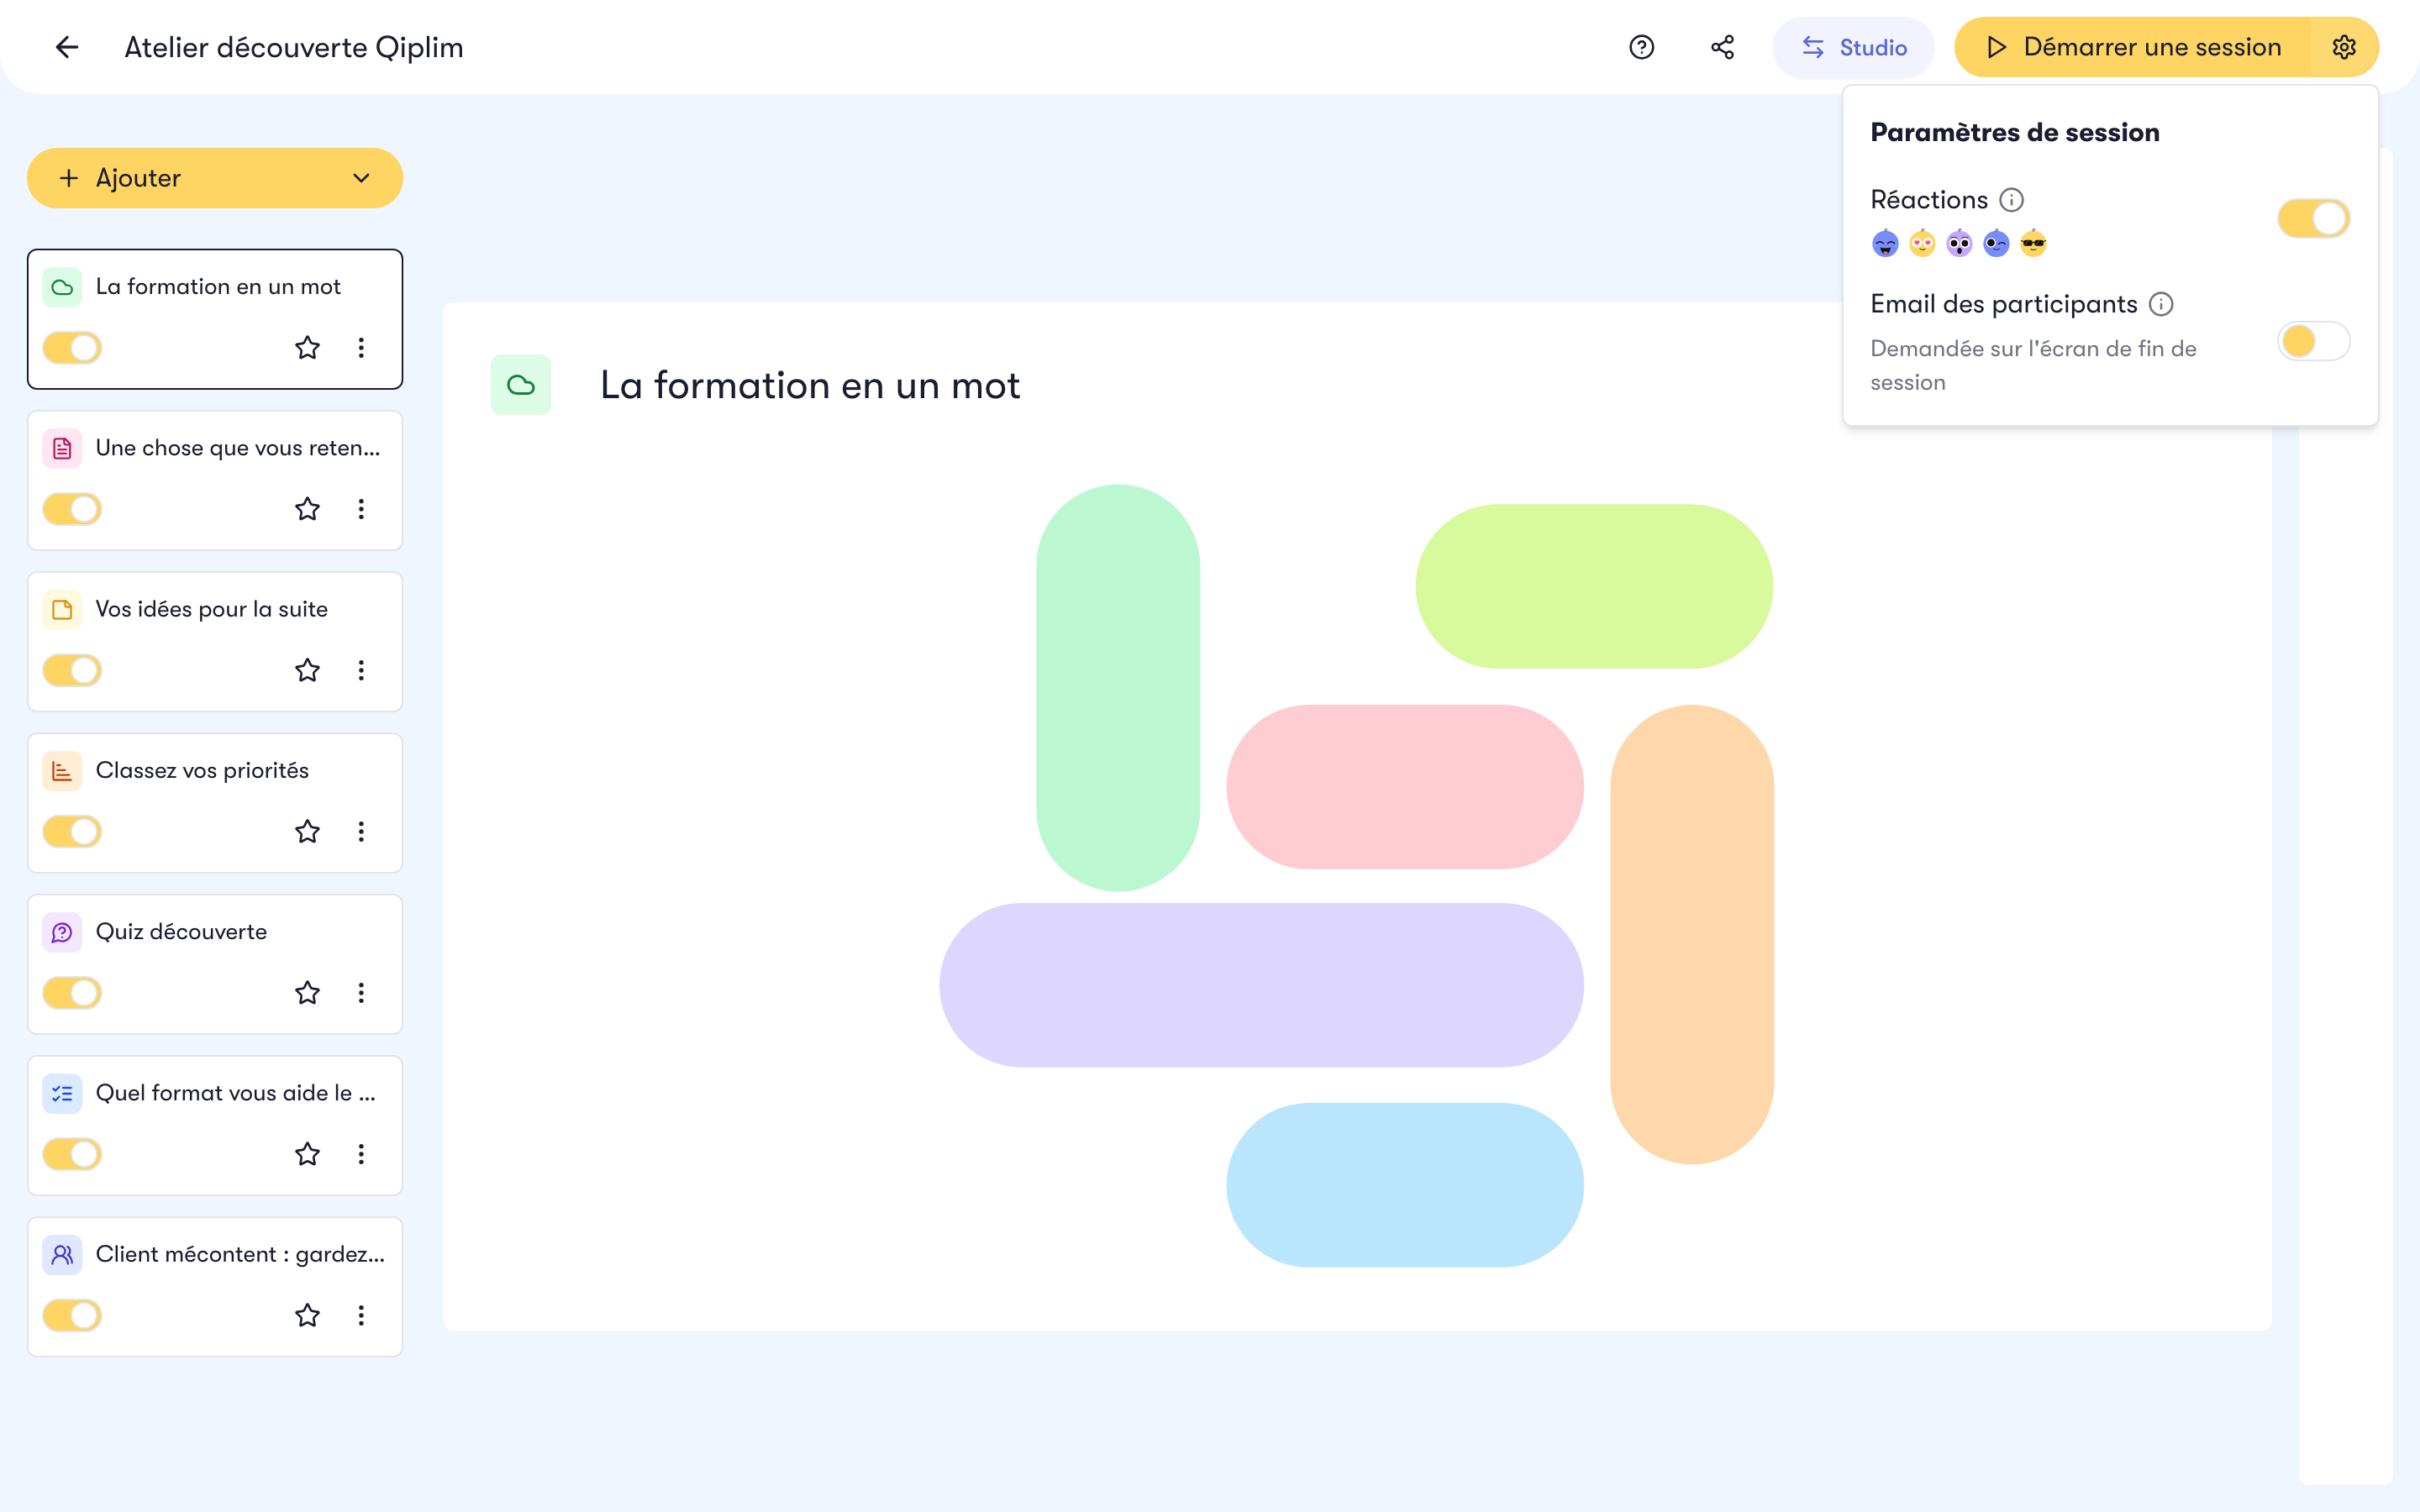The image size is (2420, 1512).
Task: Switch to Studio mode
Action: (x=1853, y=47)
